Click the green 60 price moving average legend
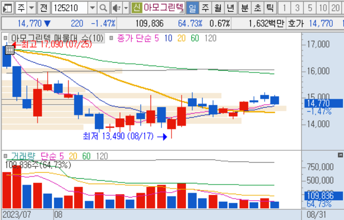The height and width of the screenshot is (220, 344). coord(195,38)
